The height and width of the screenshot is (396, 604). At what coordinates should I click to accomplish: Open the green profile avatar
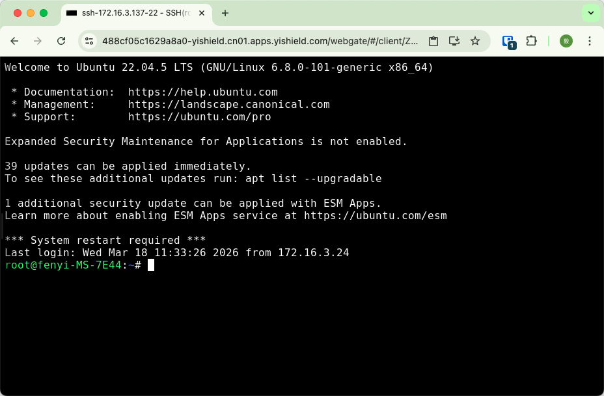pyautogui.click(x=566, y=41)
